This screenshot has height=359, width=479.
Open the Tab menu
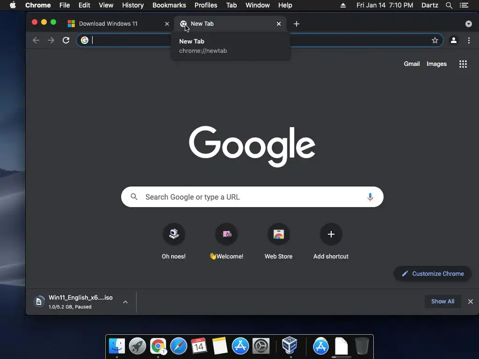coord(232,5)
